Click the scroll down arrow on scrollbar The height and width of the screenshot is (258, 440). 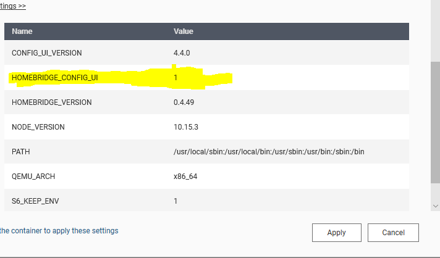tap(435, 206)
